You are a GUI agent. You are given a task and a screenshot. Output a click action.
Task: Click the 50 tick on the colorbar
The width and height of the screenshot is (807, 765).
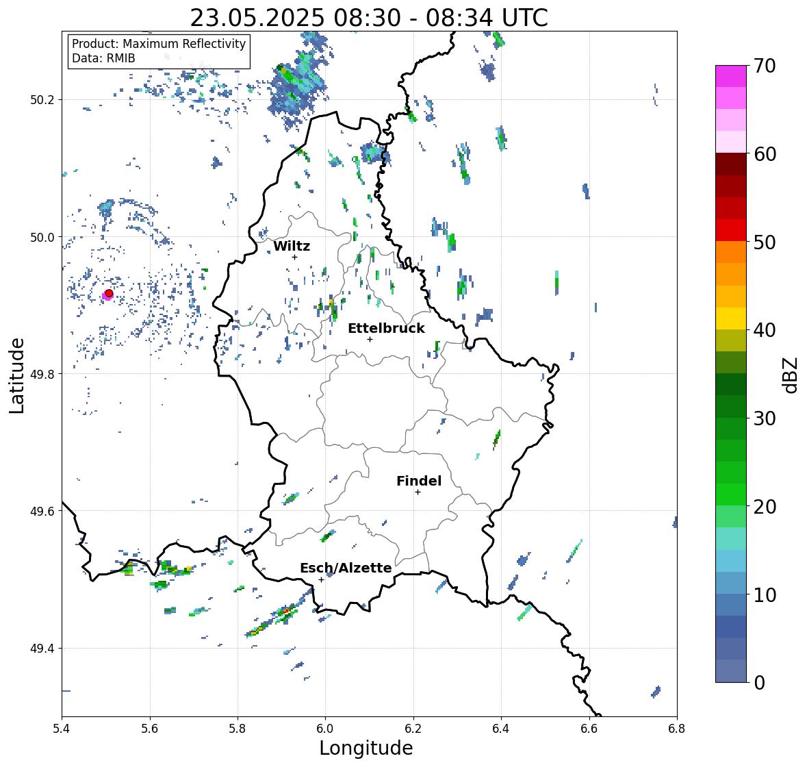(765, 242)
